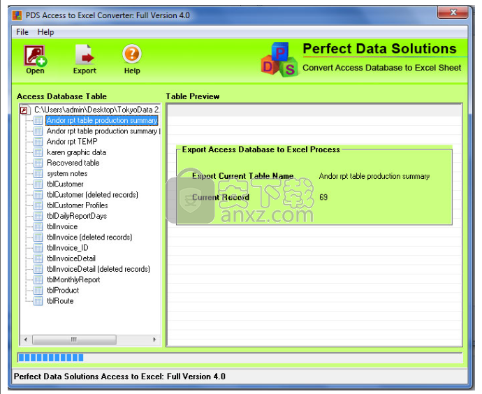Select the karen graphic data table
This screenshot has height=394, width=482.
(x=76, y=152)
